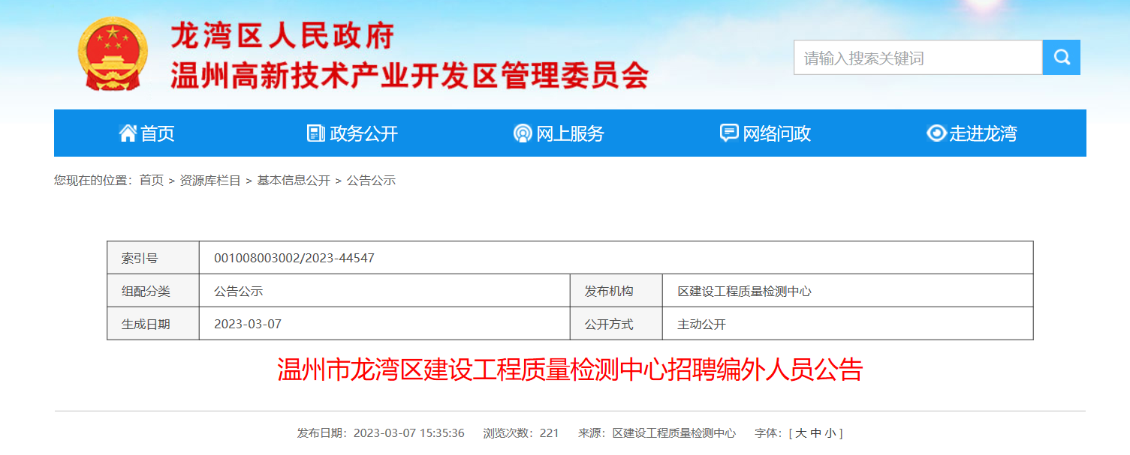The height and width of the screenshot is (455, 1130).
Task: Click the 公开方式 label cell
Action: point(616,324)
